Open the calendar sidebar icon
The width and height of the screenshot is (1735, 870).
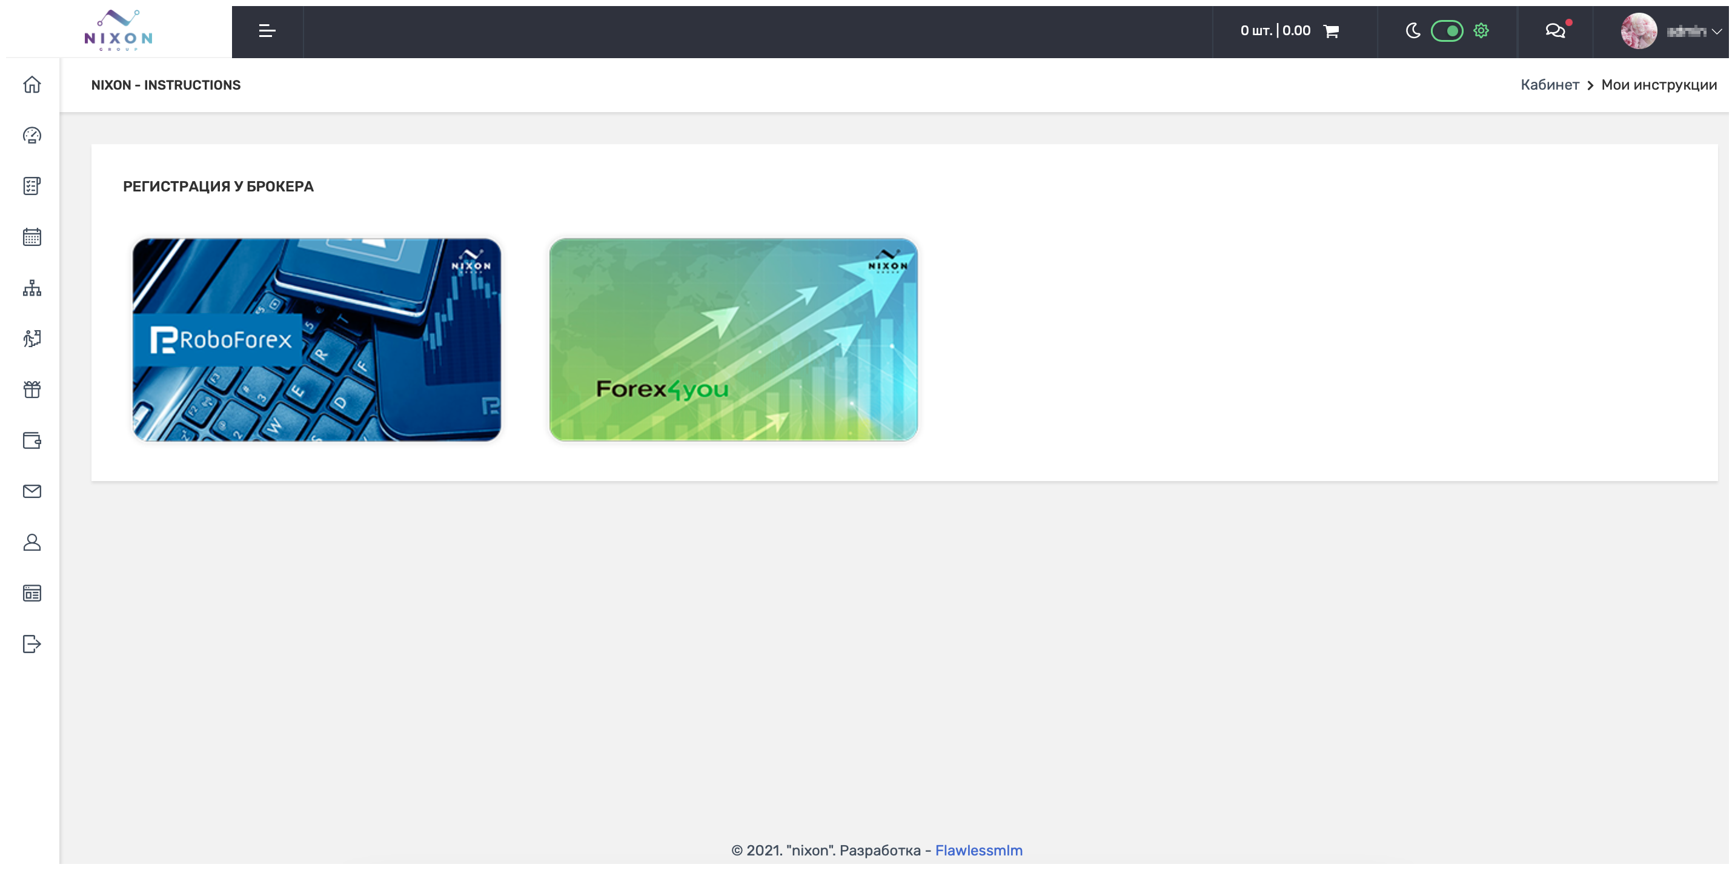32,237
